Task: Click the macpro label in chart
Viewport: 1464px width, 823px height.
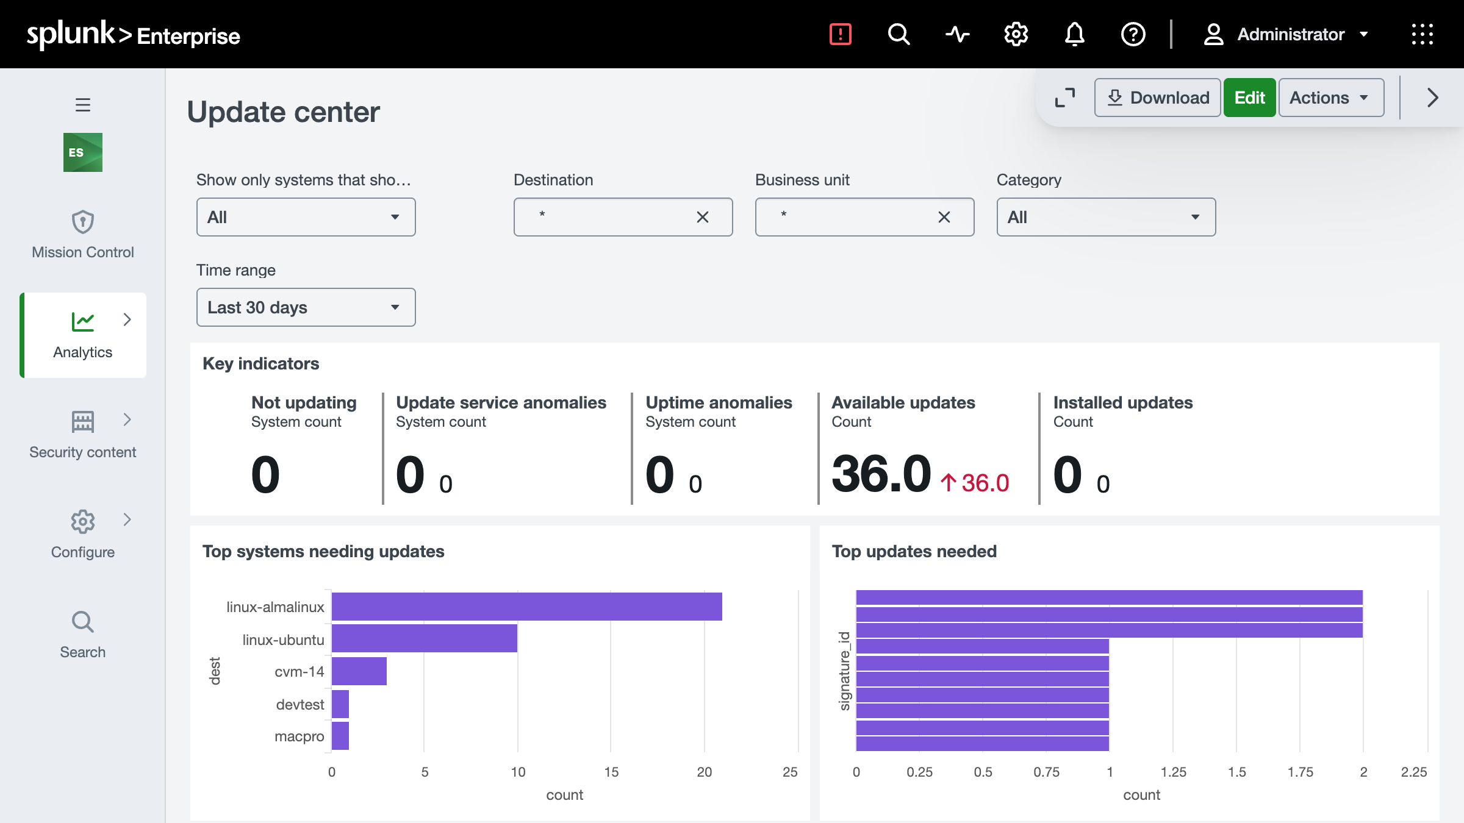Action: tap(299, 736)
